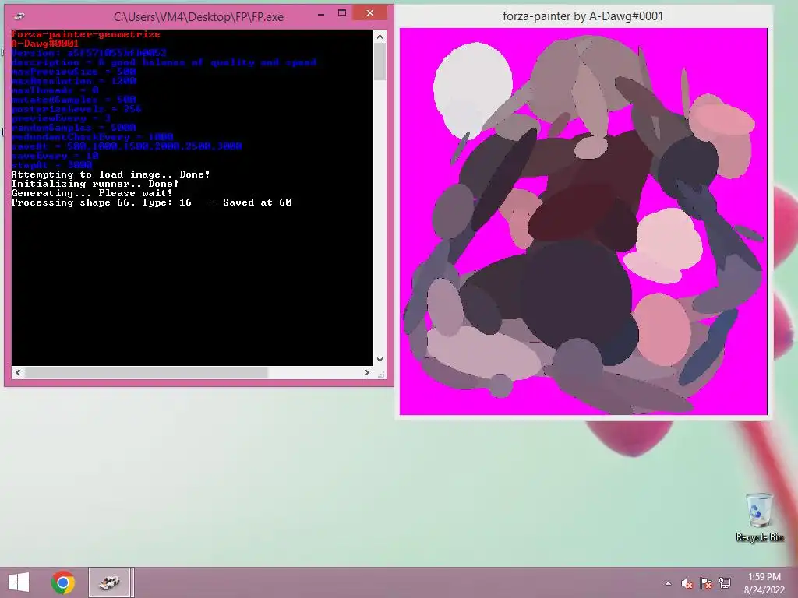Click the 'redundantCheckEvery = 1000' line
This screenshot has height=598, width=798.
click(x=92, y=137)
